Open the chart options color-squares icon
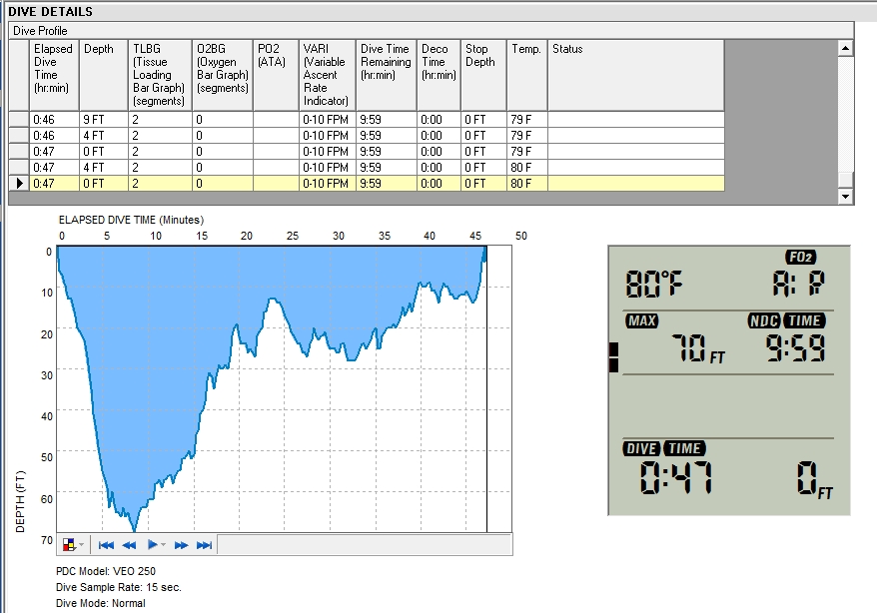This screenshot has height=613, width=877. pos(69,545)
